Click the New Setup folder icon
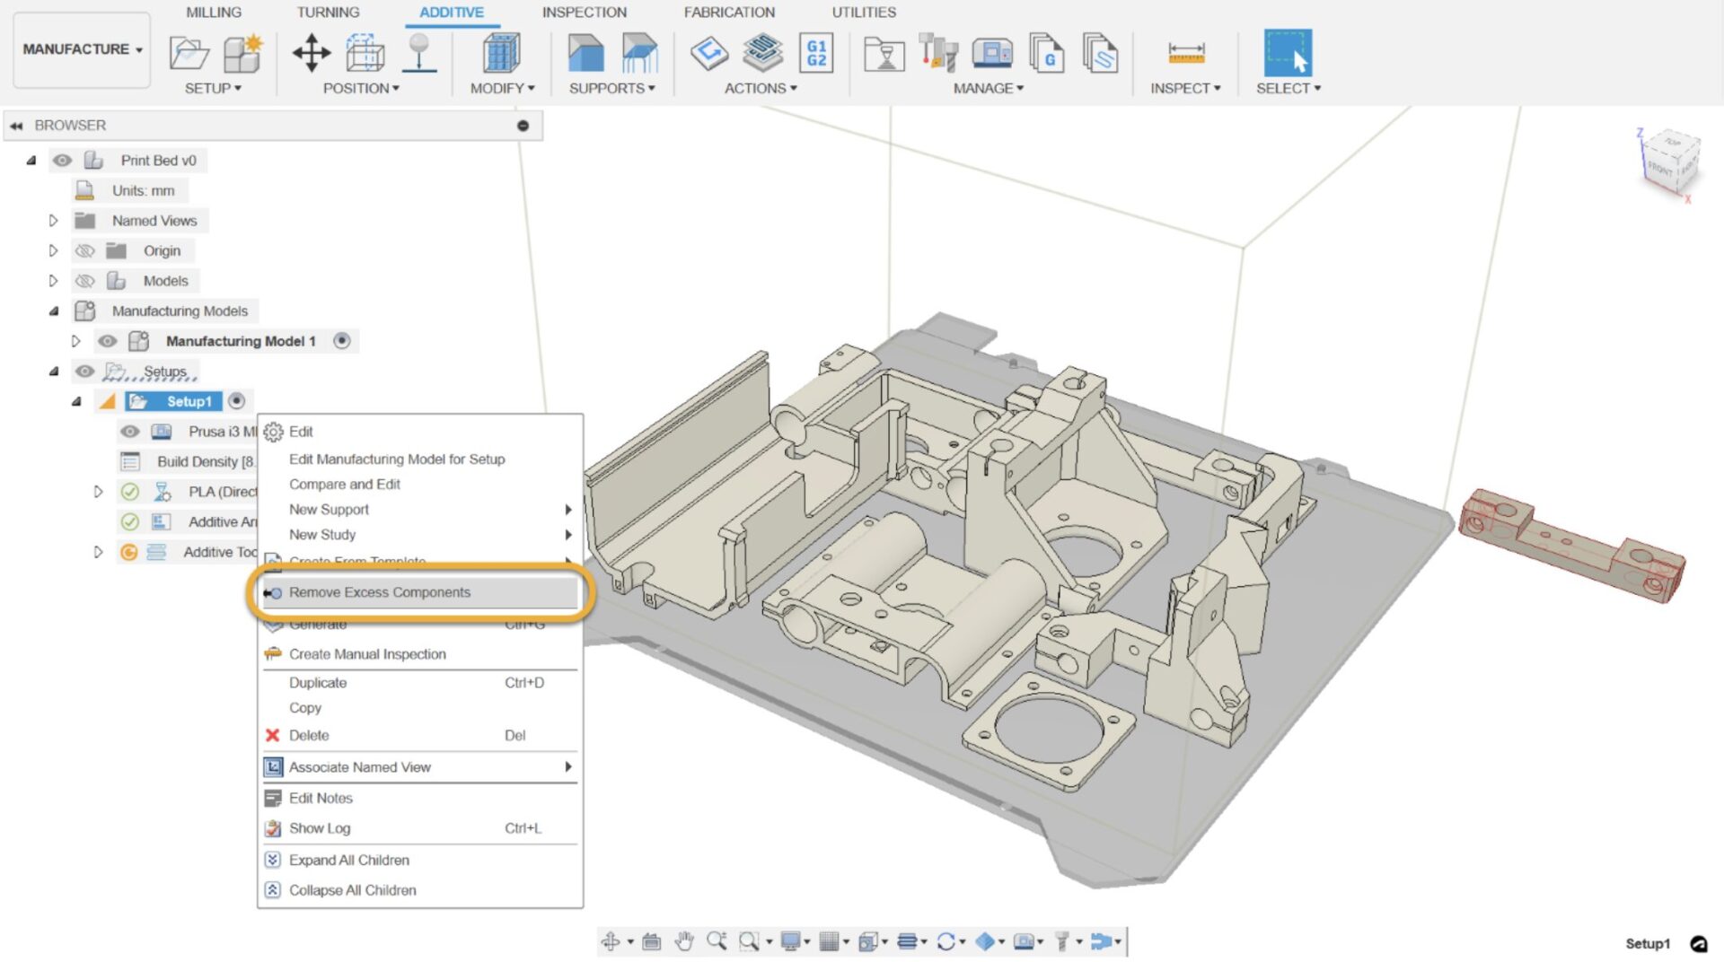The image size is (1724, 962). click(x=189, y=53)
